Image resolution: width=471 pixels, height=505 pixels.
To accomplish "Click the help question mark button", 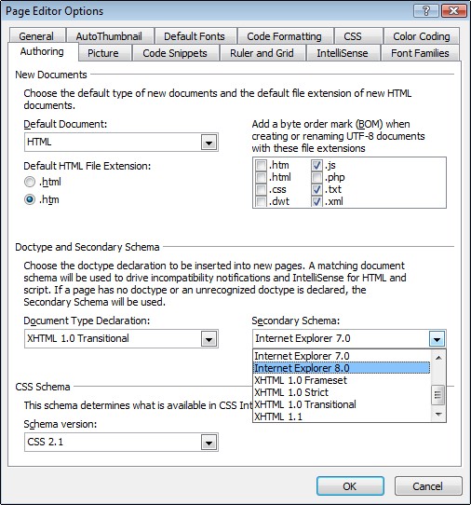I will click(425, 11).
